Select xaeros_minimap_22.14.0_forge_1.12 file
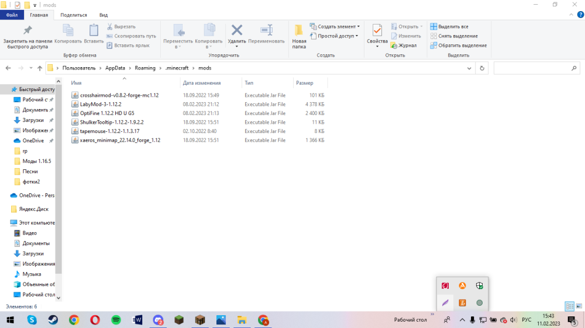 point(120,140)
